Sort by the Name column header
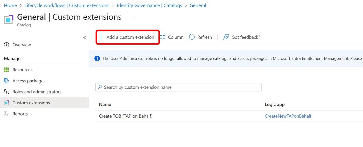363x147 pixels. [x=105, y=104]
